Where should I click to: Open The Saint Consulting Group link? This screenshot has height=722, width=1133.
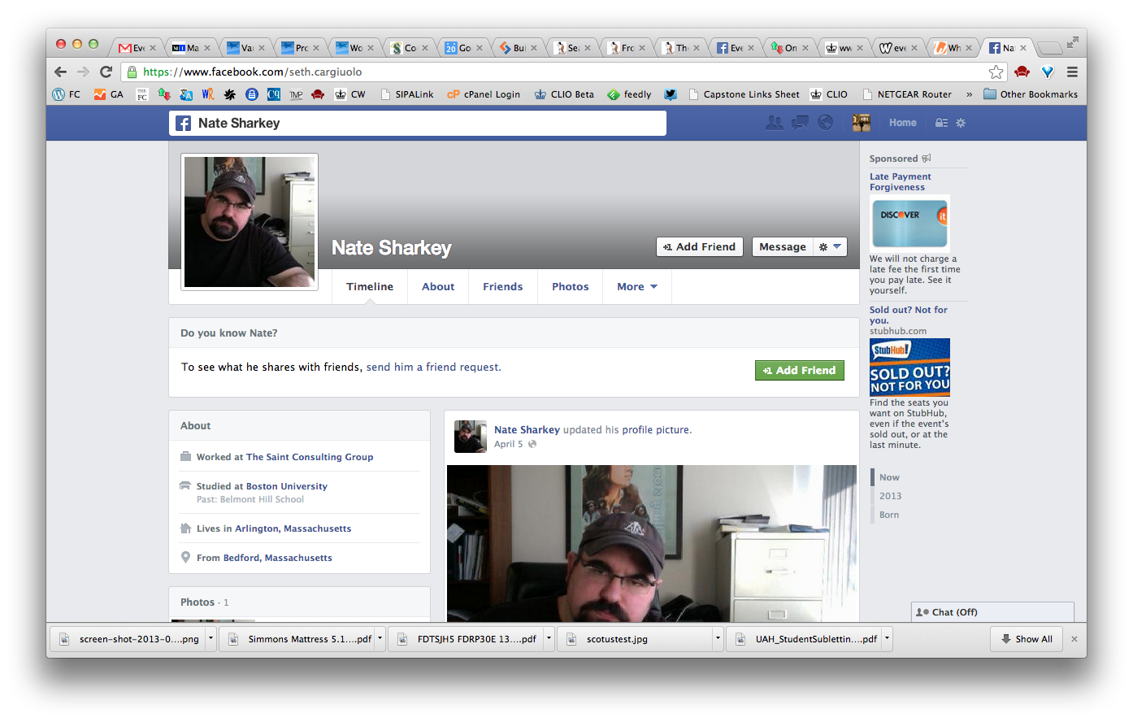point(310,457)
